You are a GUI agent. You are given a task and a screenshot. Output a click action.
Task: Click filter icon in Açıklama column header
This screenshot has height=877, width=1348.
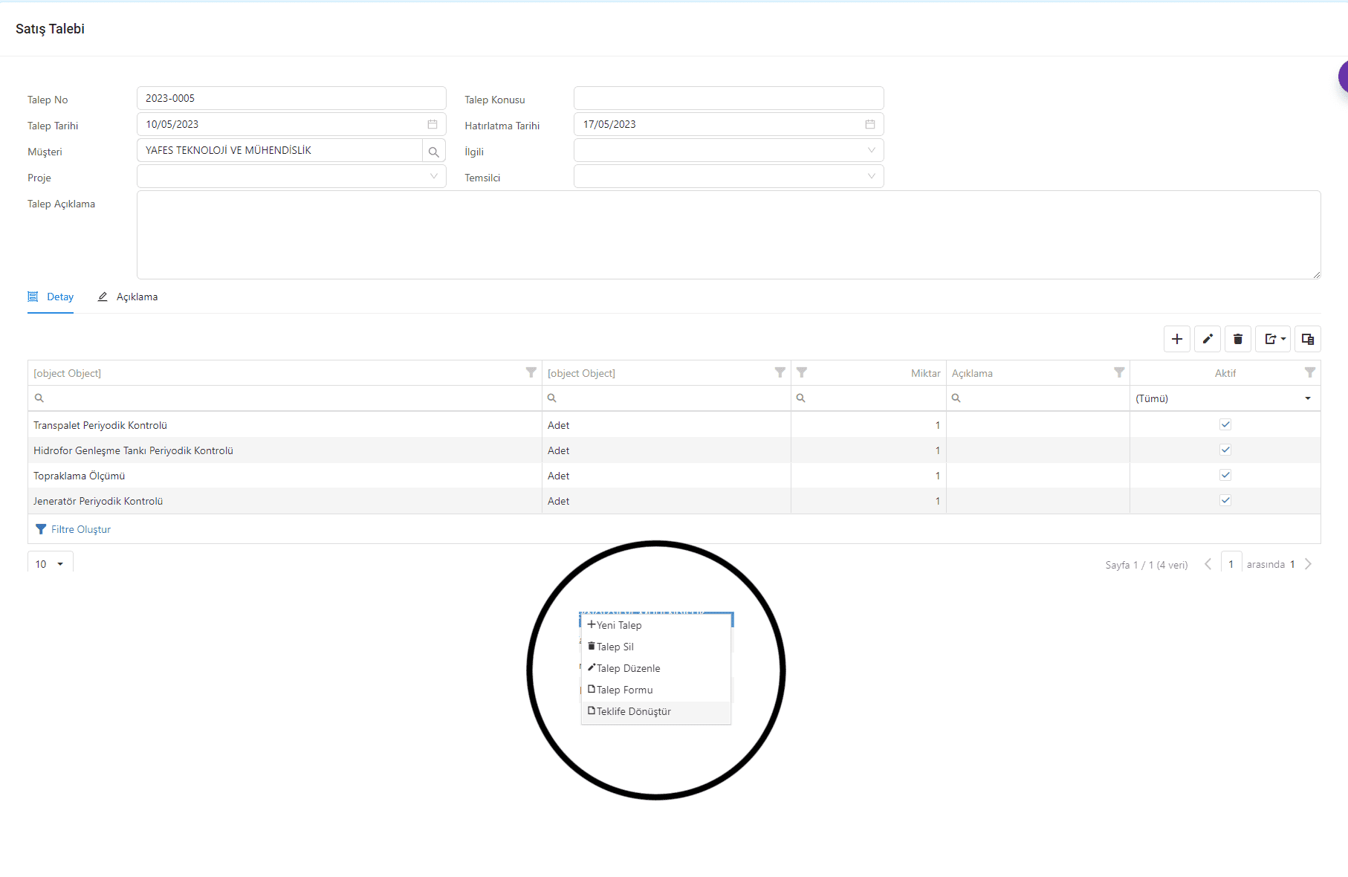point(1119,372)
